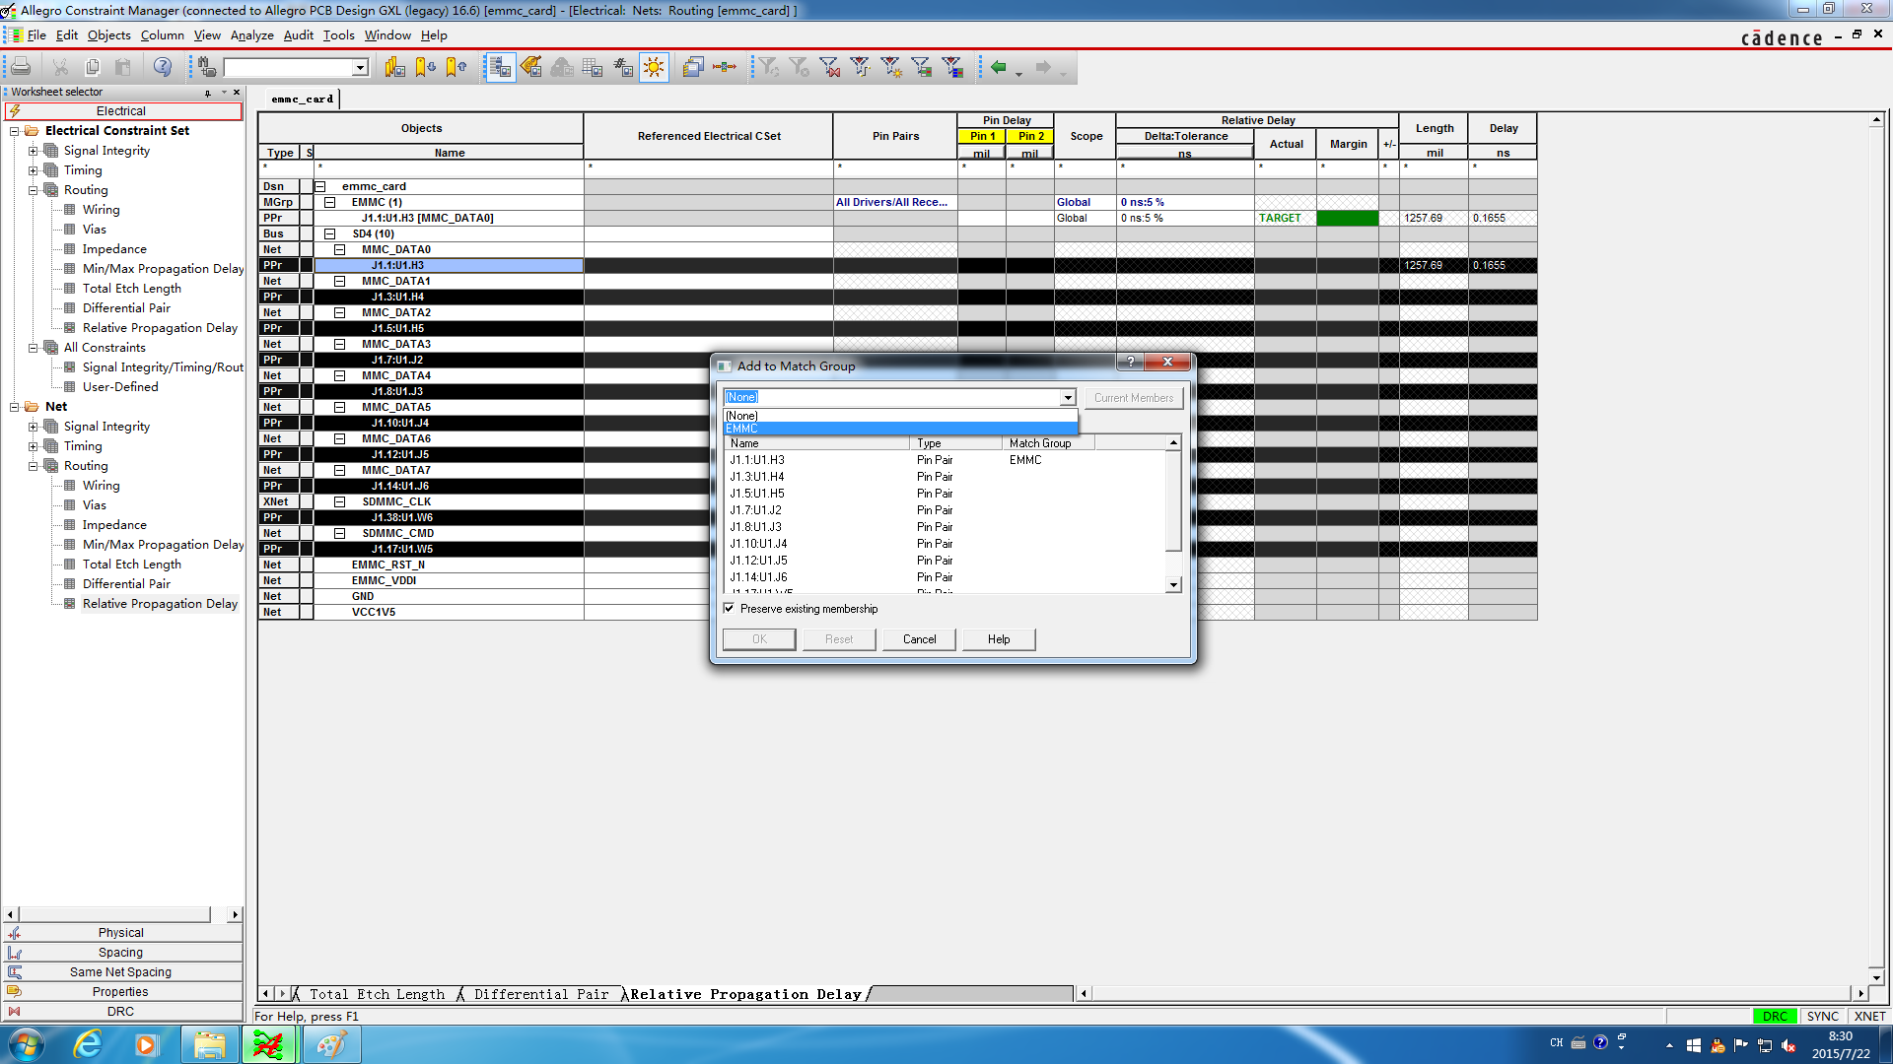The height and width of the screenshot is (1064, 1893).
Task: Go to next bookmark with down-arrow icon
Action: coord(426,67)
